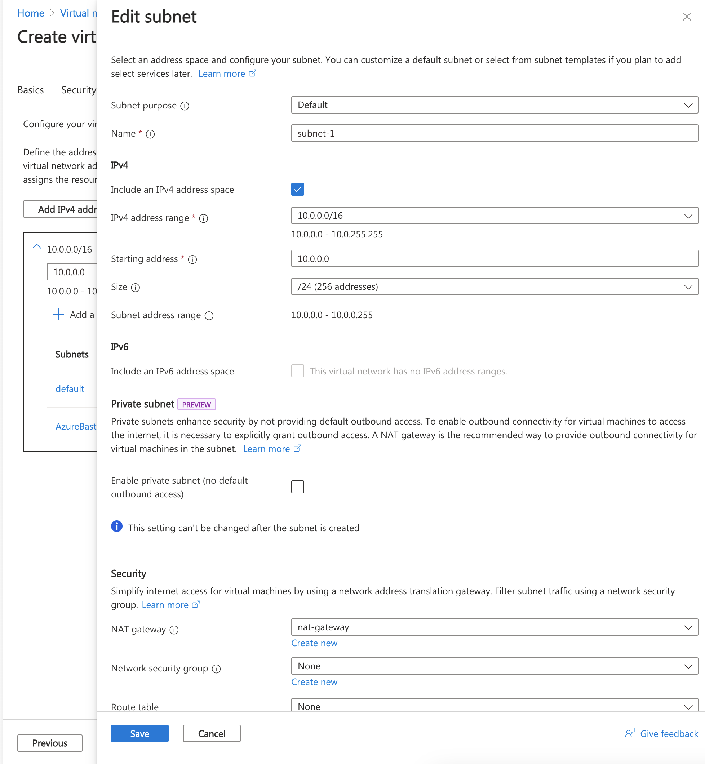The height and width of the screenshot is (764, 705).
Task: Toggle the Include an IPv6 address space checkbox
Action: pyautogui.click(x=297, y=371)
